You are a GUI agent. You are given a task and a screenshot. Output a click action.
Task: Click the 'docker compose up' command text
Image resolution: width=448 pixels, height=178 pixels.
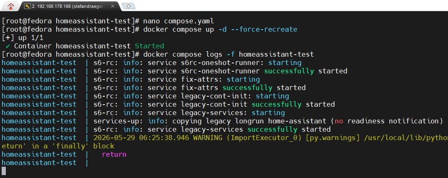coord(178,30)
